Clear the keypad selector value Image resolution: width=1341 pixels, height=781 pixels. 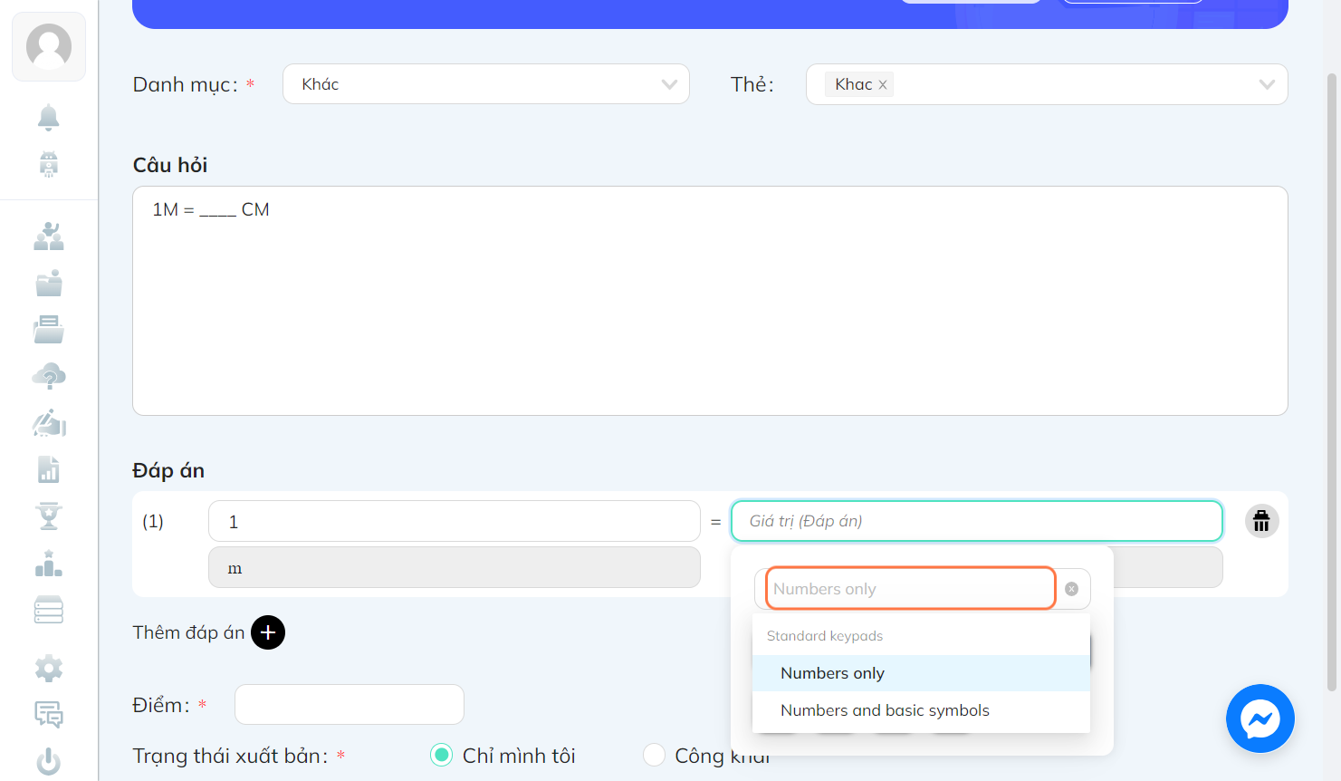click(x=1071, y=589)
